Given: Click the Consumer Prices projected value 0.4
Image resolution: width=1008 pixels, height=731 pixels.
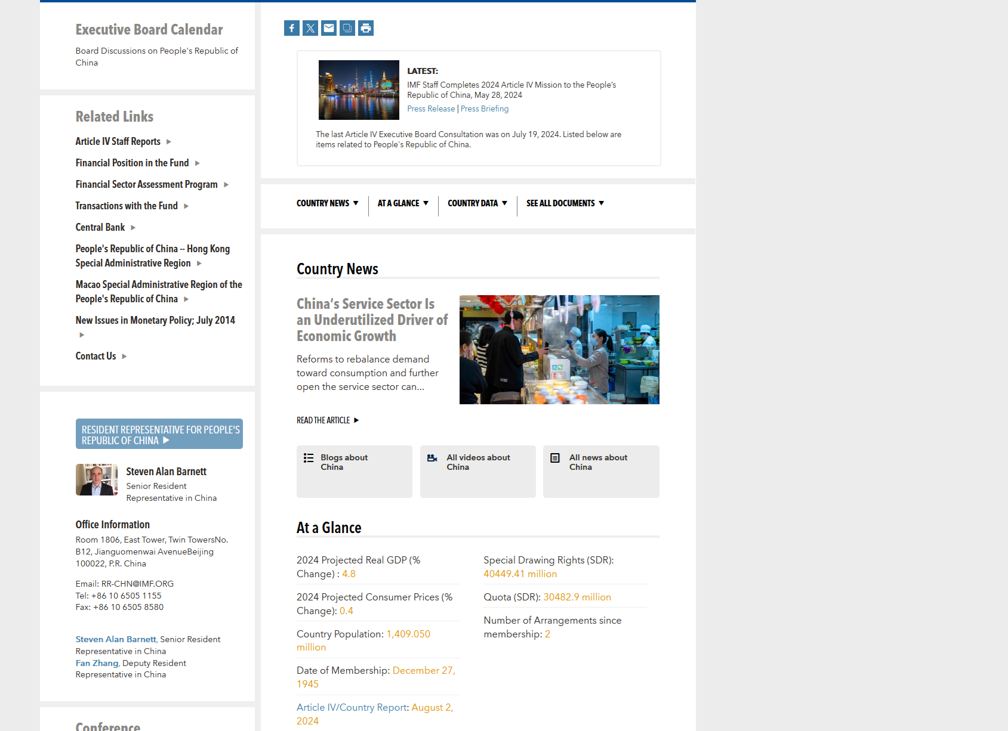Looking at the screenshot, I should pyautogui.click(x=346, y=611).
